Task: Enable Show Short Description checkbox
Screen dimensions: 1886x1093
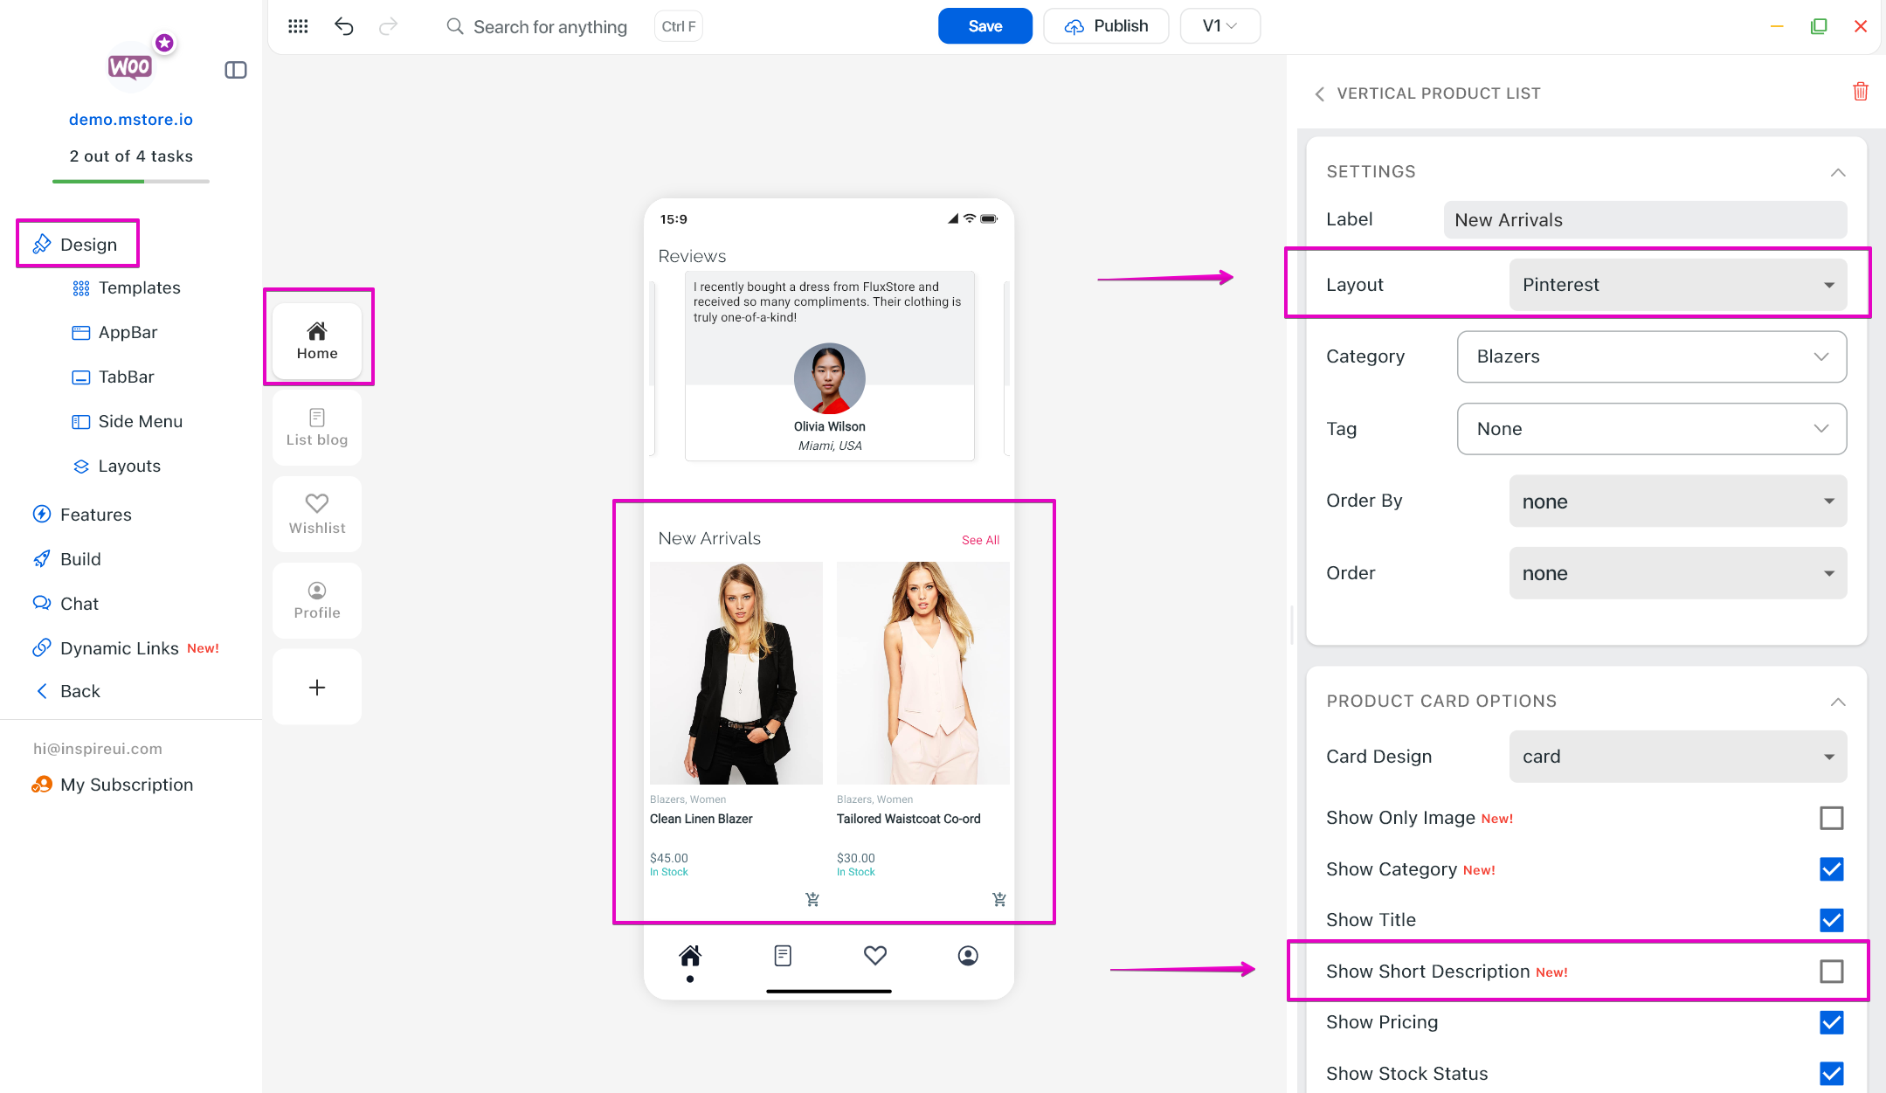Action: click(1831, 971)
